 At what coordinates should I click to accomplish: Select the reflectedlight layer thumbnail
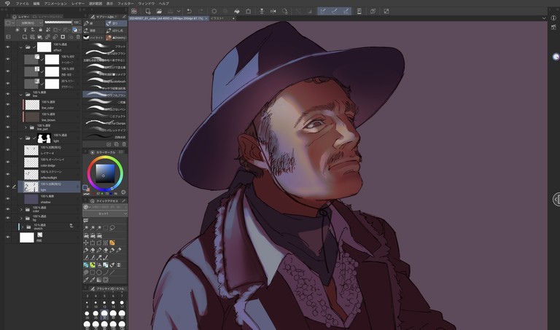pos(31,175)
